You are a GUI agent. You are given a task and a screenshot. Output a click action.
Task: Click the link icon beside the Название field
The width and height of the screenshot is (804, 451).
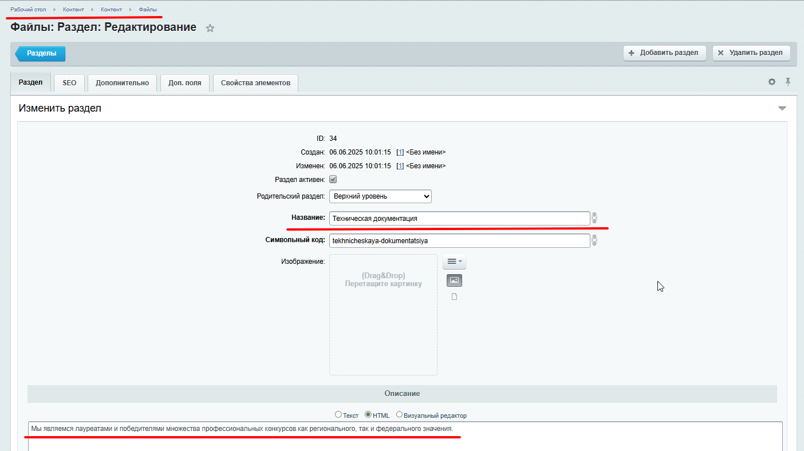click(x=594, y=217)
